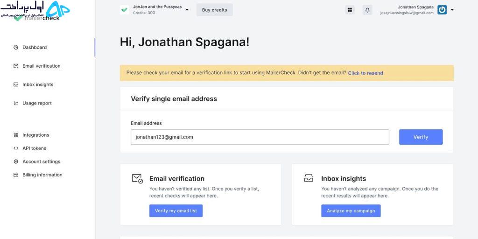The height and width of the screenshot is (239, 478).
Task: Open Billing information in sidebar
Action: pyautogui.click(x=38, y=175)
